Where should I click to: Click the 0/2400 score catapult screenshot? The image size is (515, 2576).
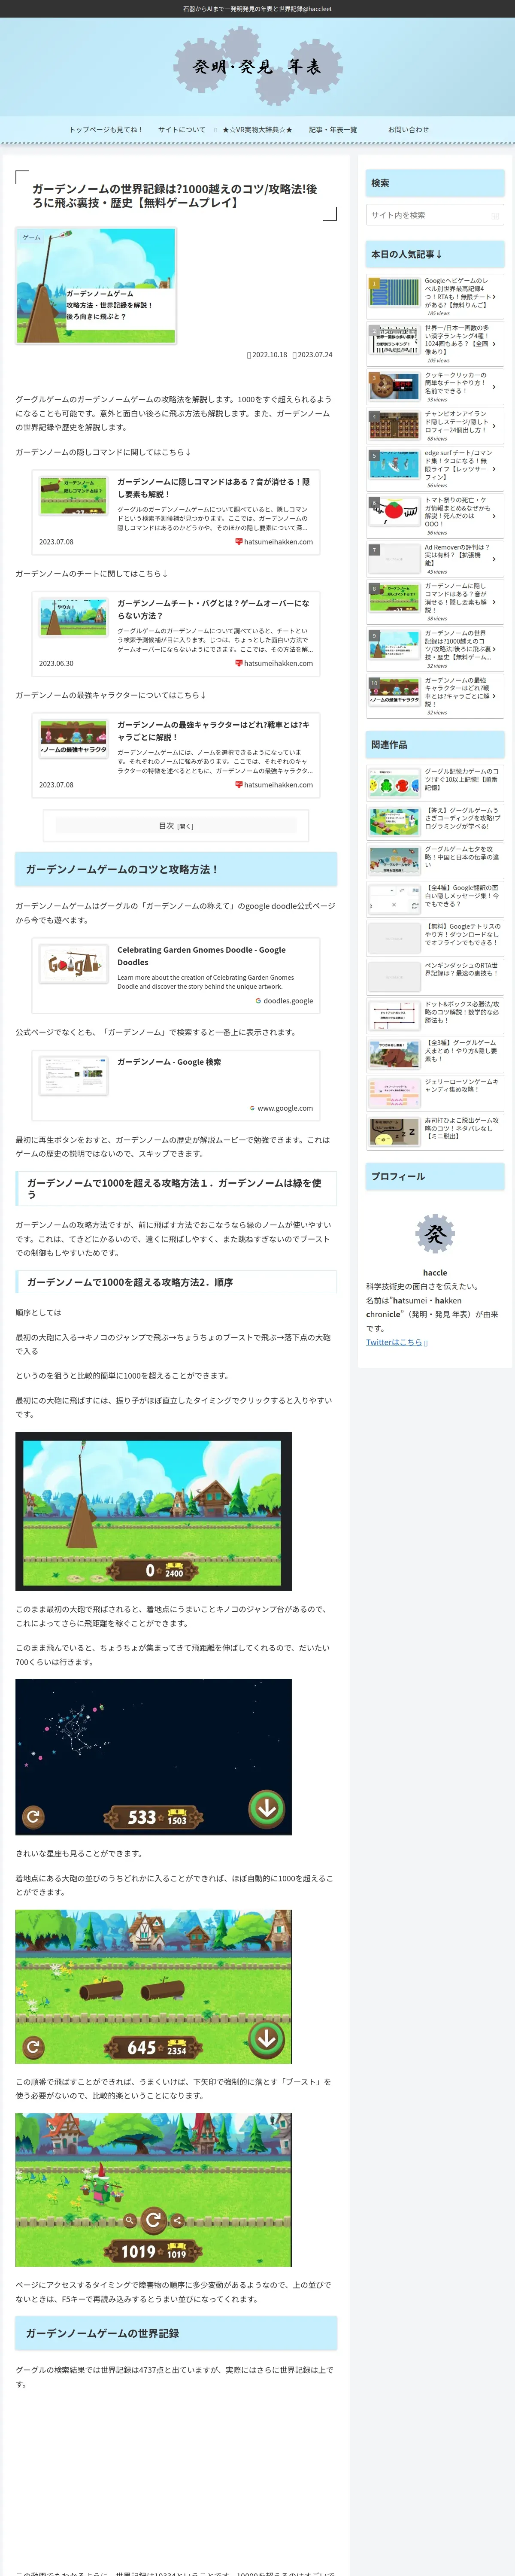point(153,1511)
